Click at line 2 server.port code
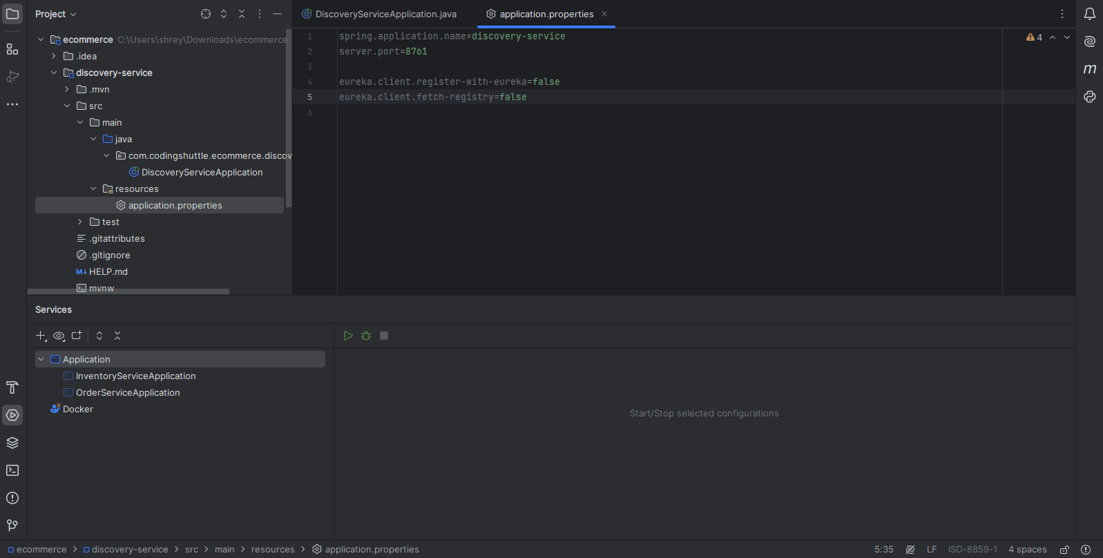This screenshot has height=558, width=1103. pos(383,51)
